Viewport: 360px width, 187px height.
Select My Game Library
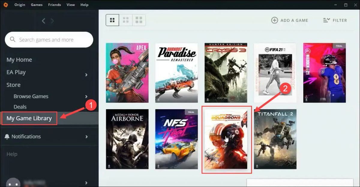click(29, 118)
